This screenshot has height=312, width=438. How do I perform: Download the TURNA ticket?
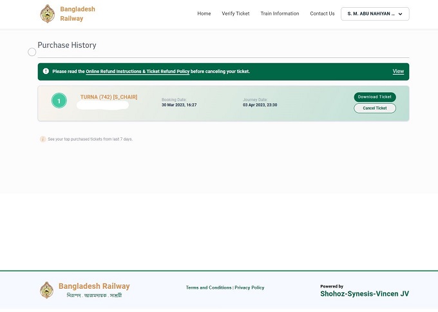[375, 97]
